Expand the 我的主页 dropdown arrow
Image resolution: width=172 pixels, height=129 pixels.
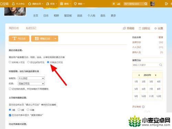(43, 4)
